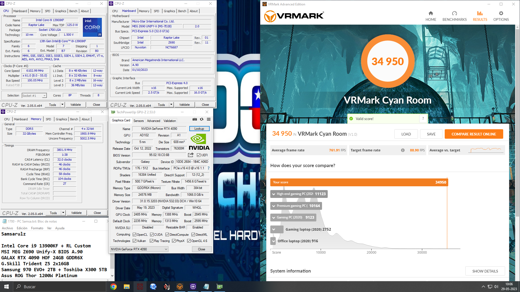
Task: Click the Lookup button in GPU-Z
Action: [x=199, y=129]
